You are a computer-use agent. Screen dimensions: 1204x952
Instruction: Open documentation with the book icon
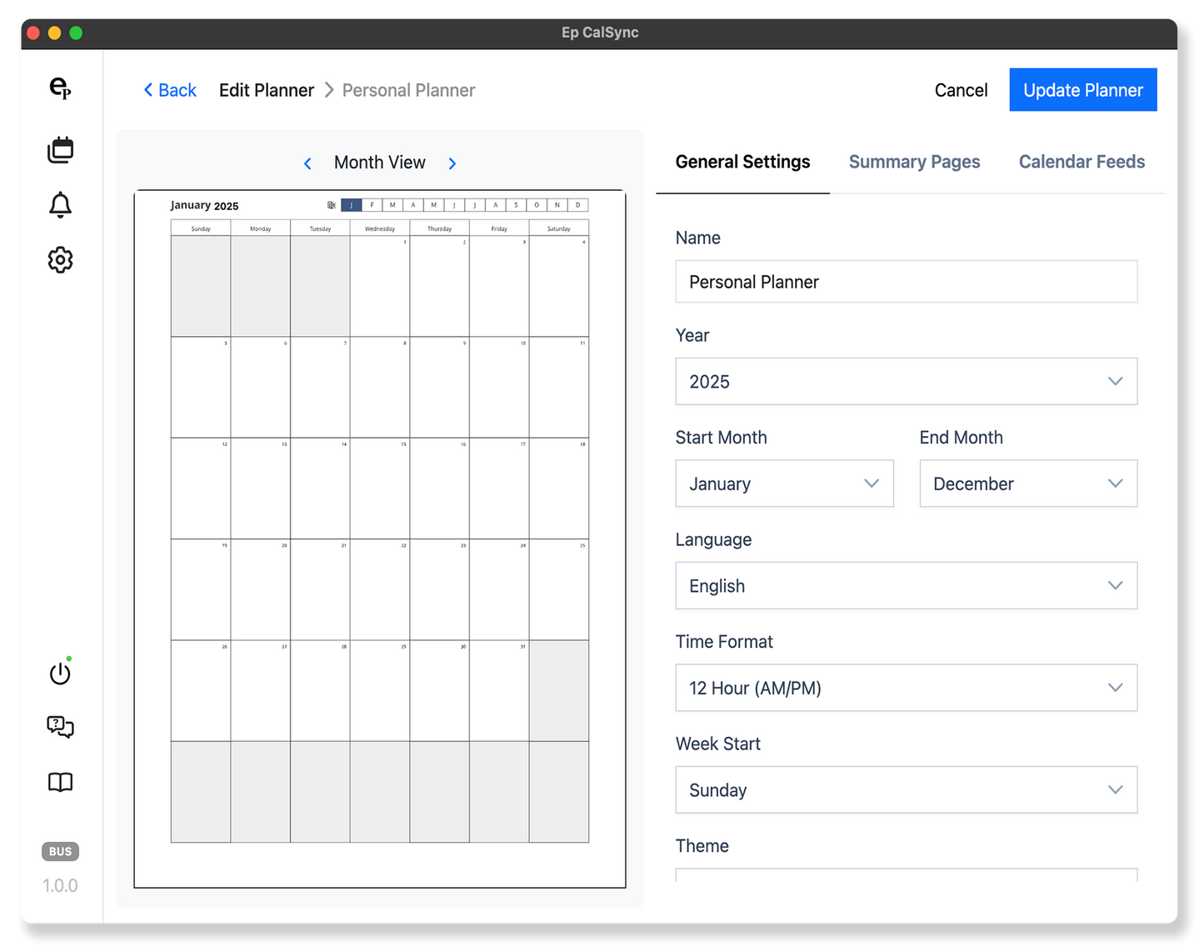pyautogui.click(x=60, y=782)
